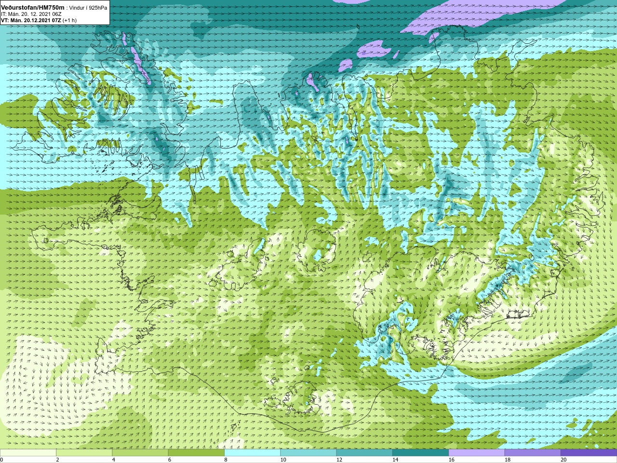Click the "(+1 h)" forecast offset text
The image size is (617, 463).
[x=70, y=20]
